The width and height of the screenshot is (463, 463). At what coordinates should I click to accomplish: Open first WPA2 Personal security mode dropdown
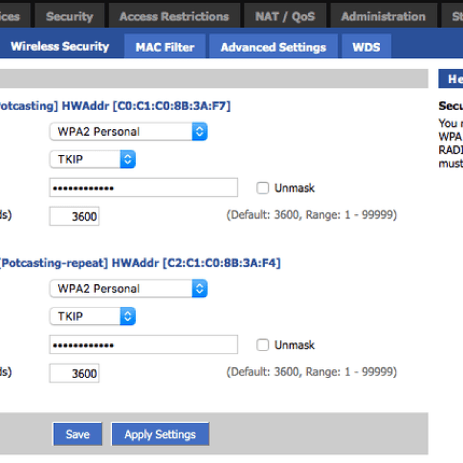(129, 131)
